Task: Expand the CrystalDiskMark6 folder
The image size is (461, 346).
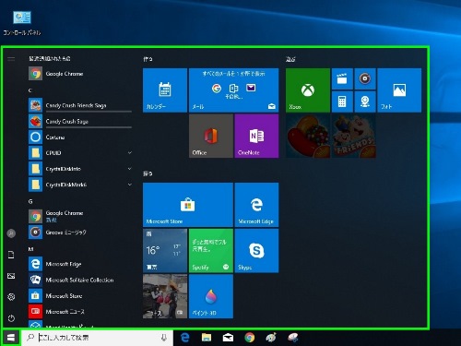Action: 80,185
